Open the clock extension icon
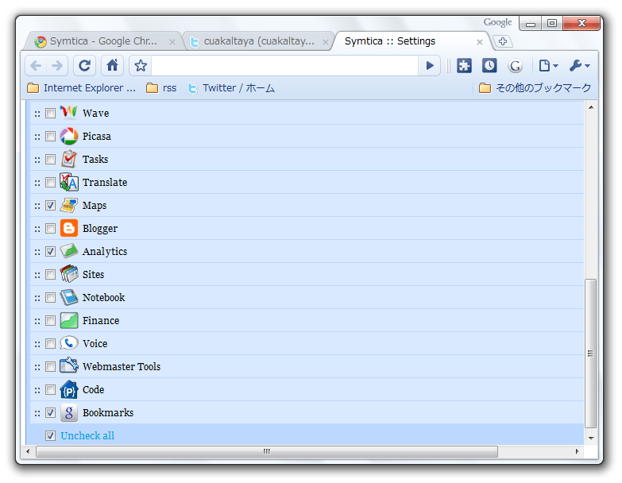Screen dimensions: 622x483 (x=489, y=65)
